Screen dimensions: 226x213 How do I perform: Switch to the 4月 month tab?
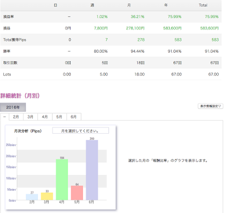45,117
